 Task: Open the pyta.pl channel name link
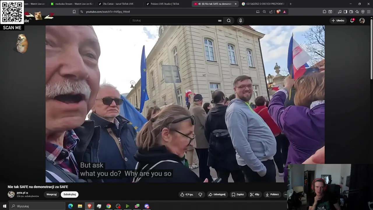(21, 193)
